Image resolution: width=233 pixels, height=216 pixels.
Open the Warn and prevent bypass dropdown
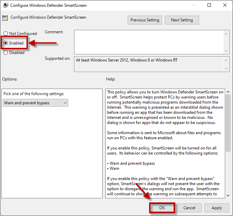pyautogui.click(x=35, y=103)
